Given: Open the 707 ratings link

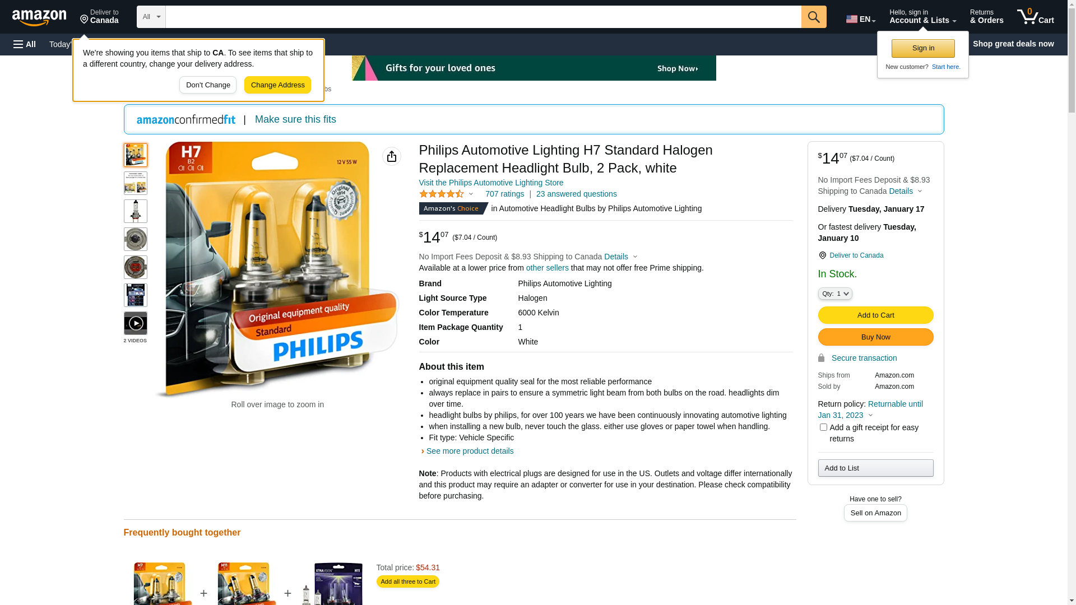Looking at the screenshot, I should 504,194.
